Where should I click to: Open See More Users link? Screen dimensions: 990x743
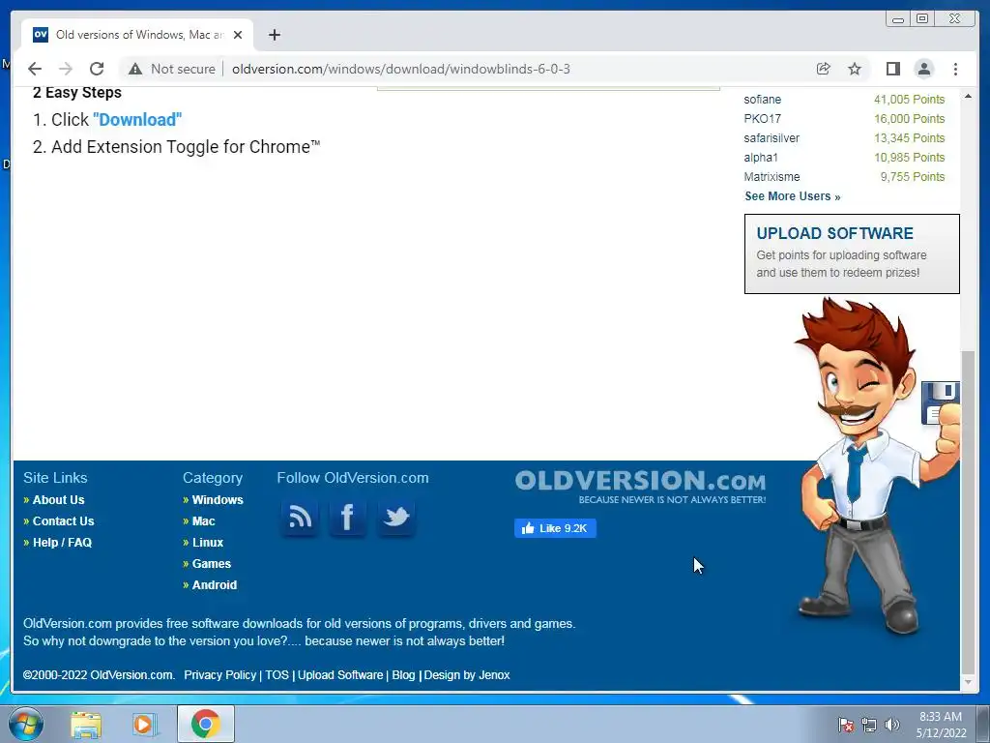click(x=793, y=196)
